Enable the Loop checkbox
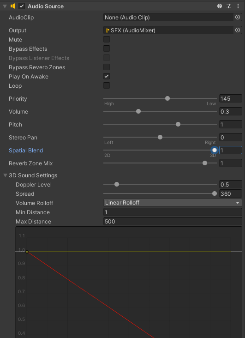245x338 pixels. (x=107, y=85)
